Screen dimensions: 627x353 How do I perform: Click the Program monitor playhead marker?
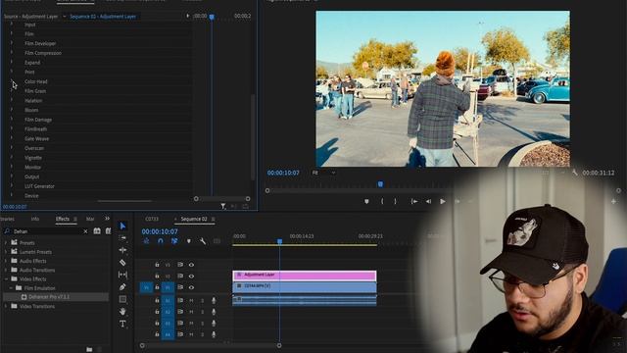click(x=381, y=184)
